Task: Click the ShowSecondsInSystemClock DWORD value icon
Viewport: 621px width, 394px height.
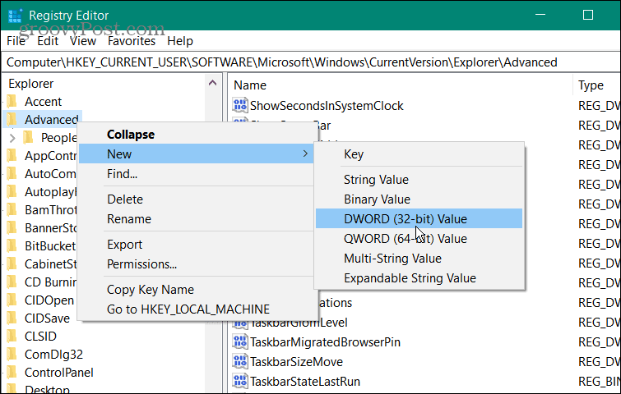Action: click(x=241, y=105)
